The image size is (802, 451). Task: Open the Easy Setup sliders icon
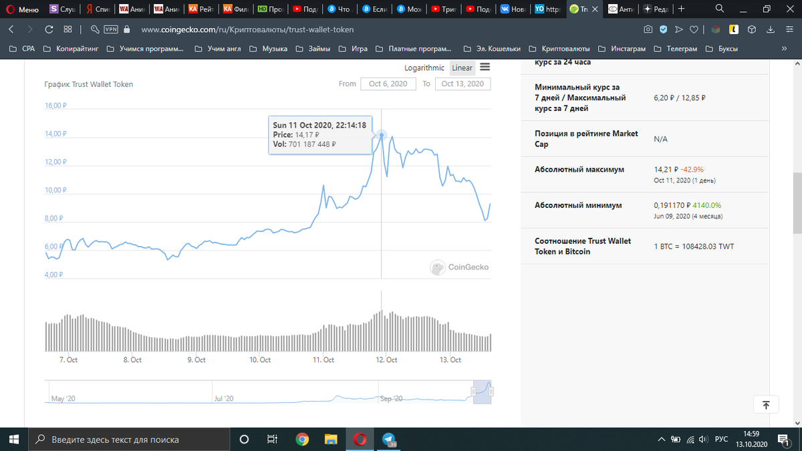pyautogui.click(x=788, y=29)
